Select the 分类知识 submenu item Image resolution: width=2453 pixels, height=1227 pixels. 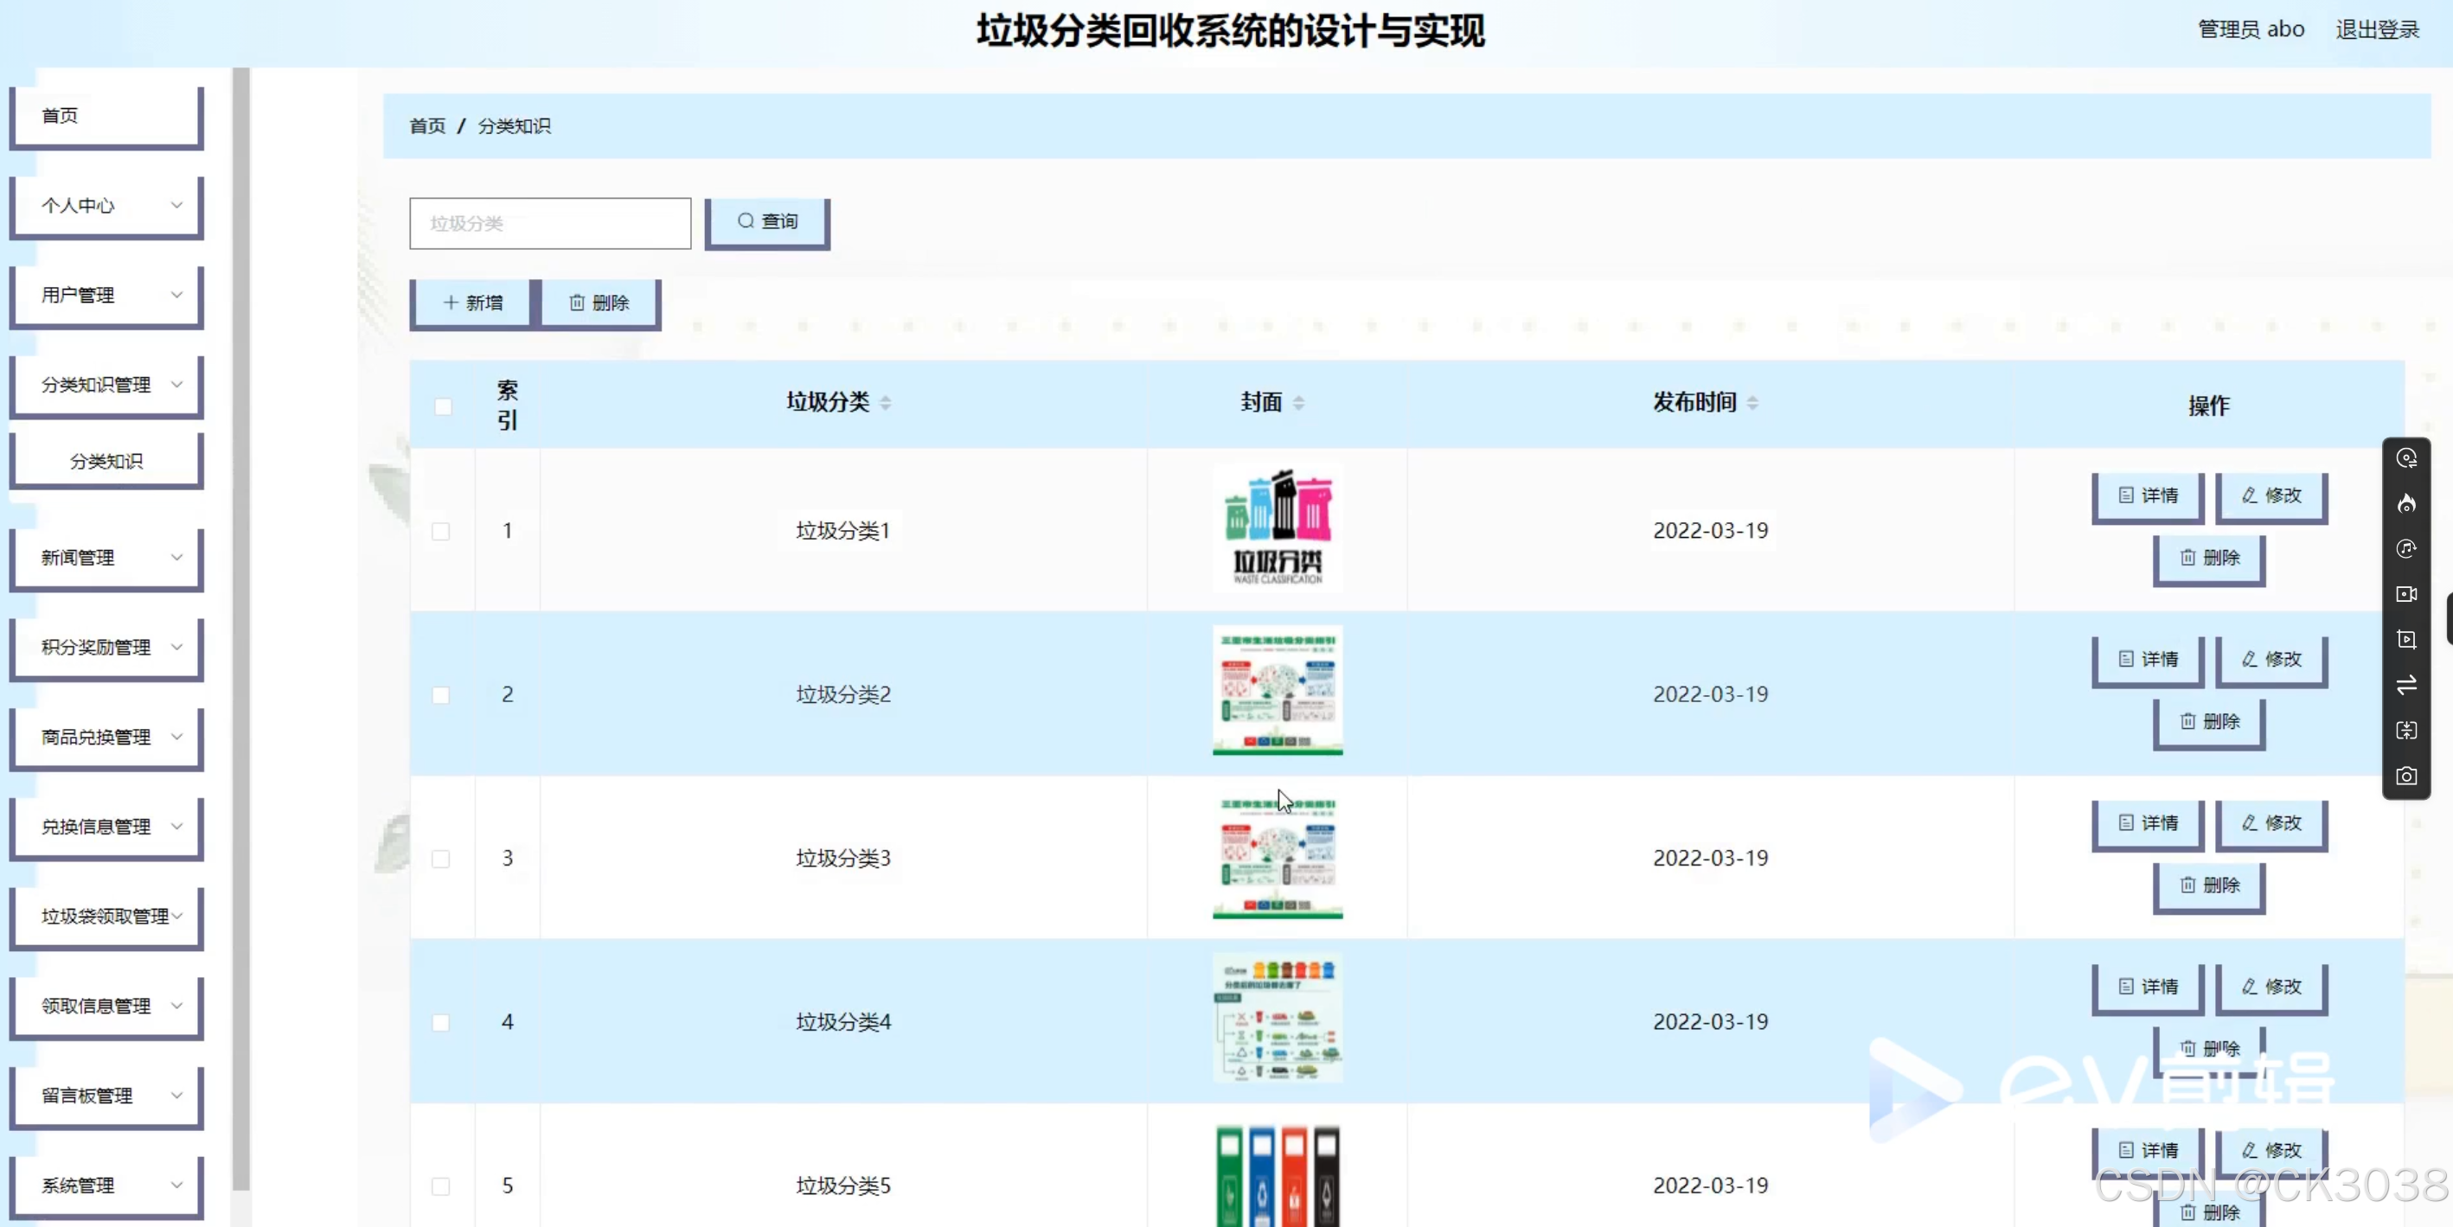point(106,461)
